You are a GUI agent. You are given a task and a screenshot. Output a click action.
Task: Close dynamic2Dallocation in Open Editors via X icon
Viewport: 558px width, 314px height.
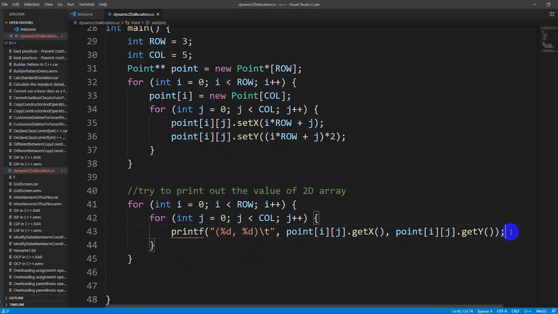pyautogui.click(x=11, y=36)
